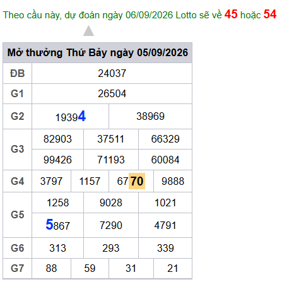Click G3 result 60084
282x282 pixels.
click(x=165, y=160)
